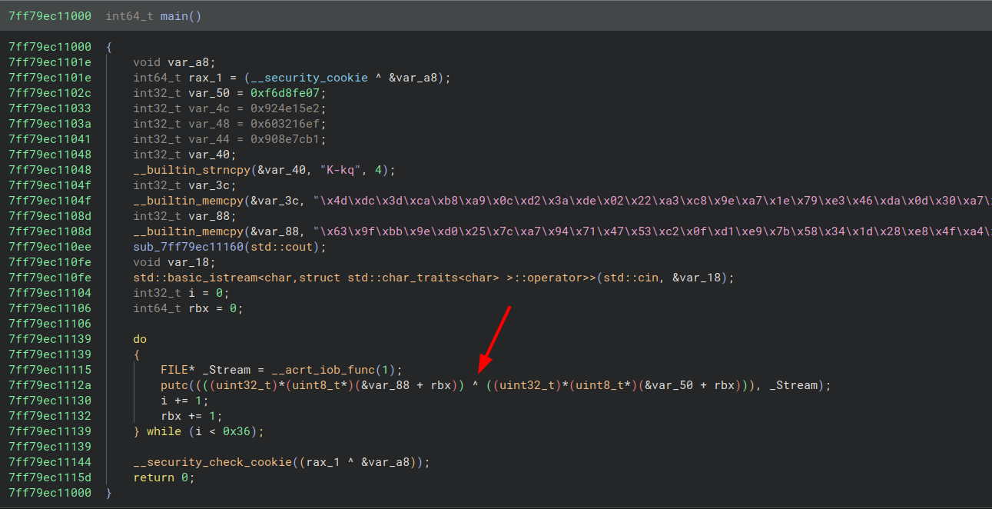The image size is (992, 509).
Task: Click the __builtin_strncpy call
Action: click(x=191, y=169)
